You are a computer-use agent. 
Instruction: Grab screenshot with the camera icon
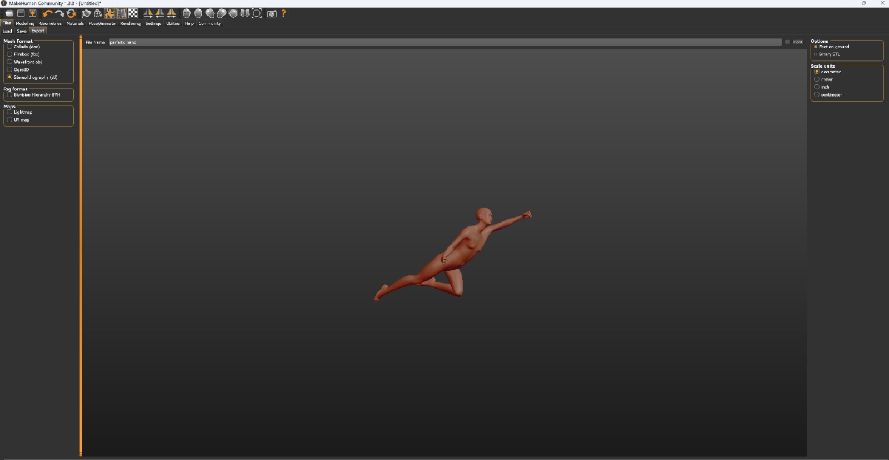point(272,13)
